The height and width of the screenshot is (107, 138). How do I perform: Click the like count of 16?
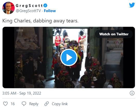pos(13,104)
